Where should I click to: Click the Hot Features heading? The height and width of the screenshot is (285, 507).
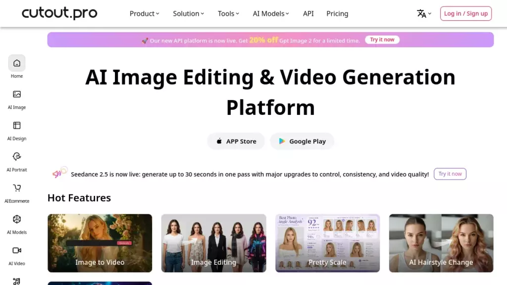coord(79,198)
